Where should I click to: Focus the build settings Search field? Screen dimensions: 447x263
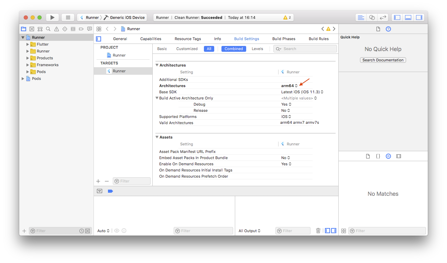[305, 49]
